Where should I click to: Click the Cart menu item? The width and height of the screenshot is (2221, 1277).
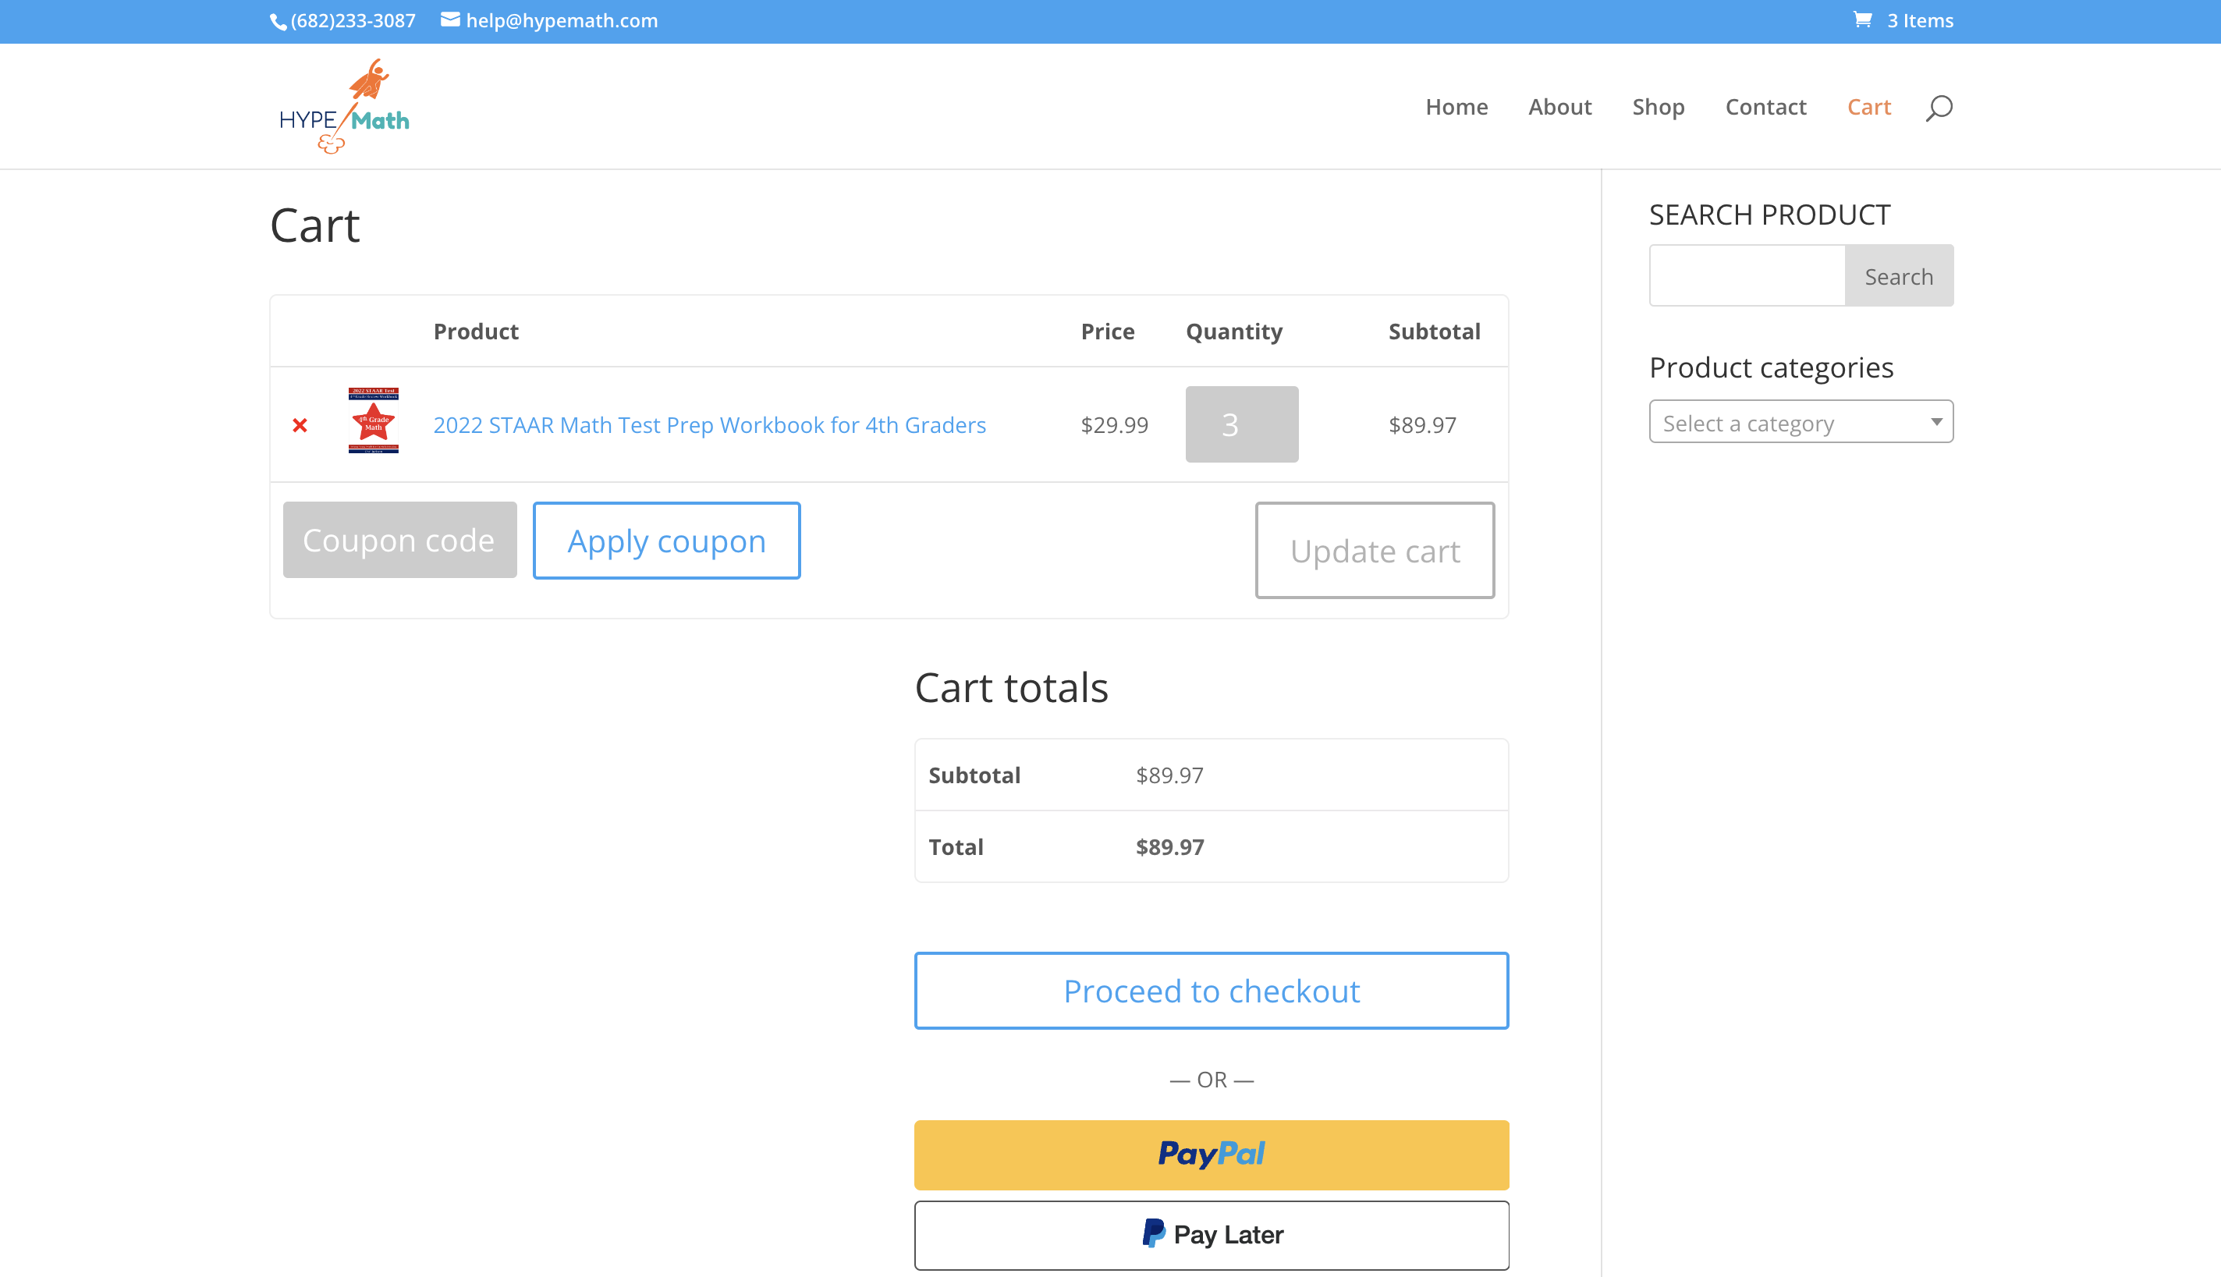tap(1868, 107)
